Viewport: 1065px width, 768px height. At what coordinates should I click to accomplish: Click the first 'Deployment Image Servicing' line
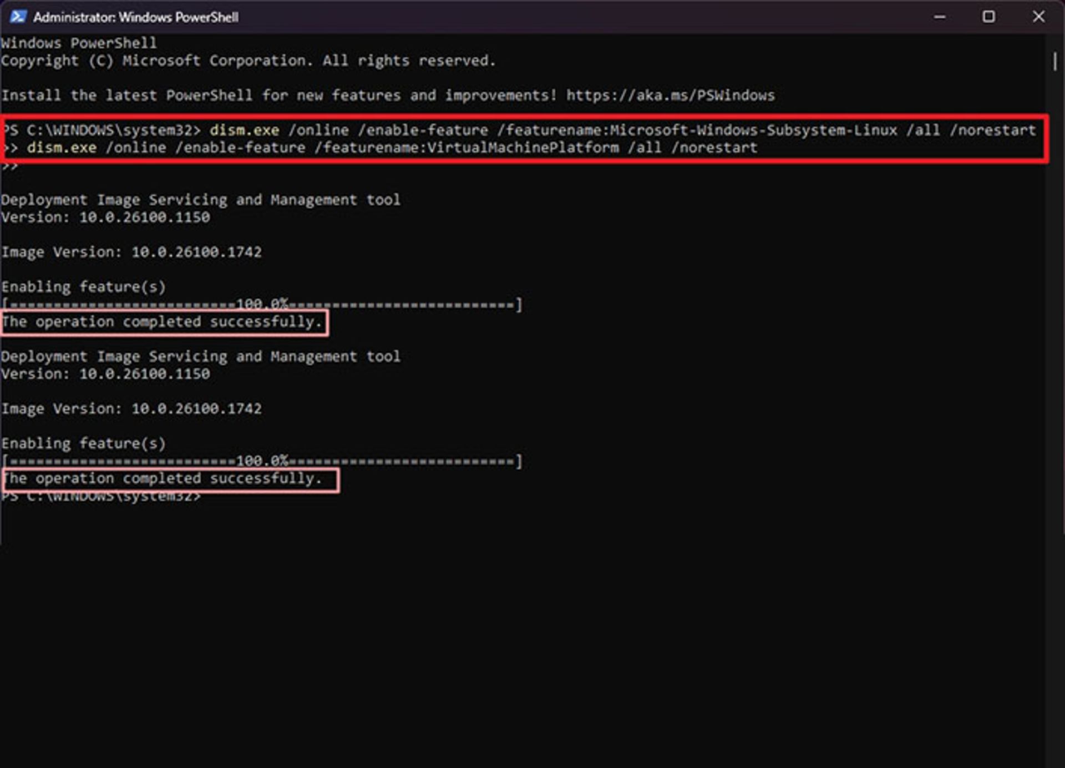tap(201, 200)
